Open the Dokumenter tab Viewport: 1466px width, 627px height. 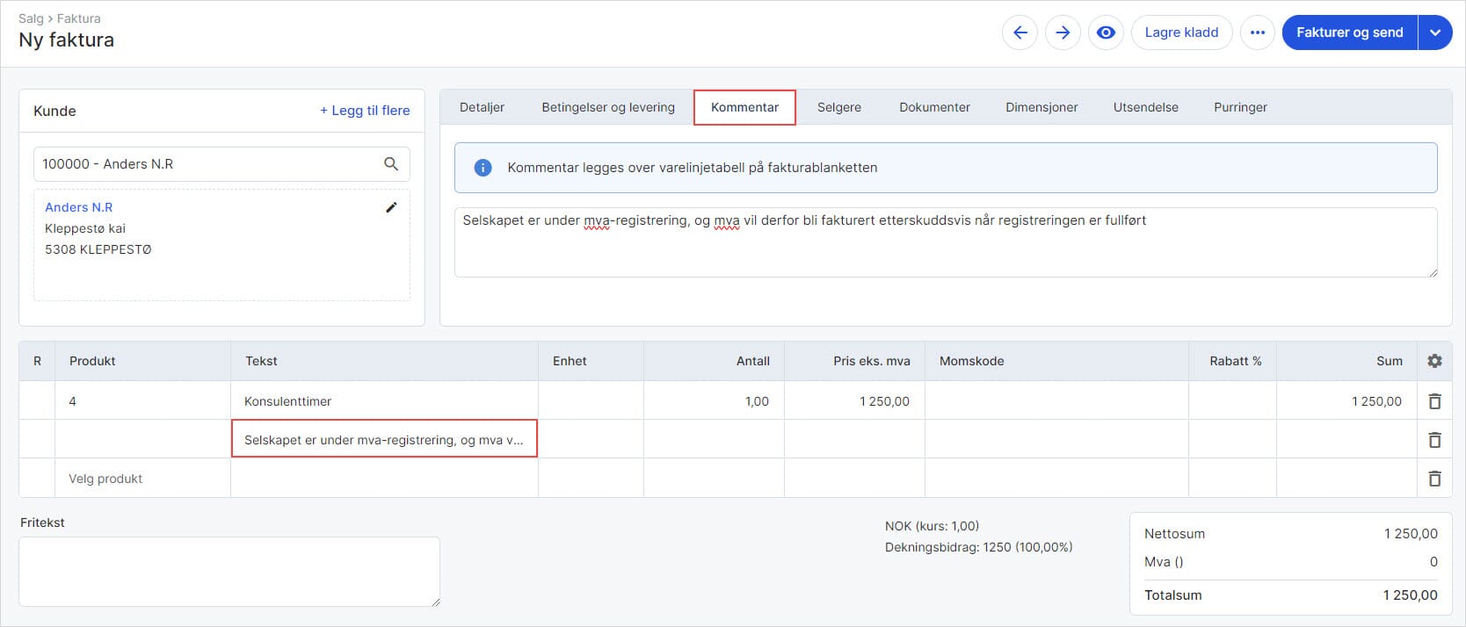[934, 107]
